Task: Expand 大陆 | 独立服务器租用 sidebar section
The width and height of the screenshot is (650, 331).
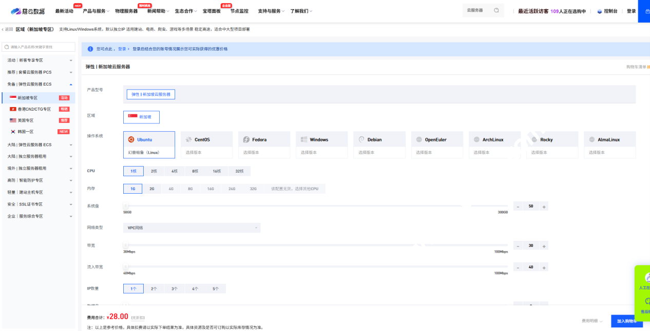Action: [x=39, y=156]
